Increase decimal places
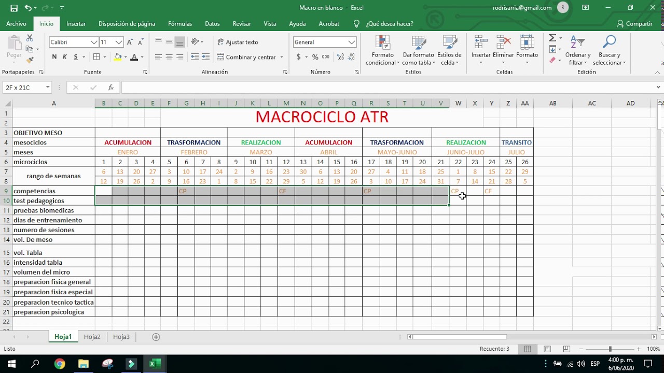Viewport: 664px width, 373px height. [340, 57]
